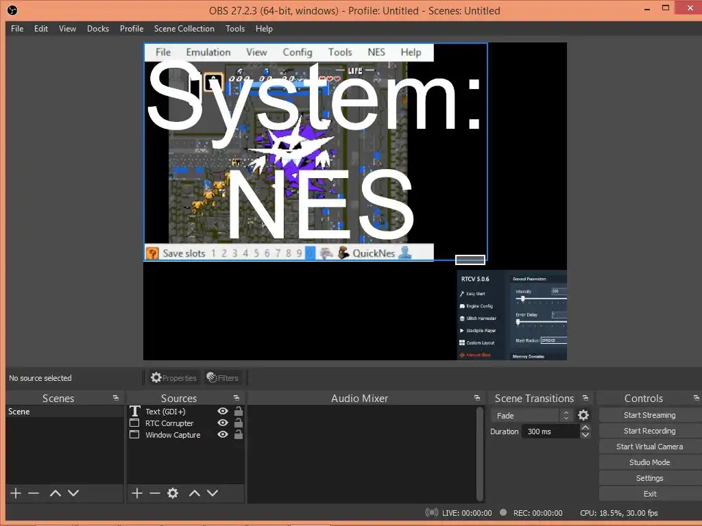Viewport: 702px width, 526px height.
Task: Open transition properties gear icon
Action: click(x=583, y=415)
